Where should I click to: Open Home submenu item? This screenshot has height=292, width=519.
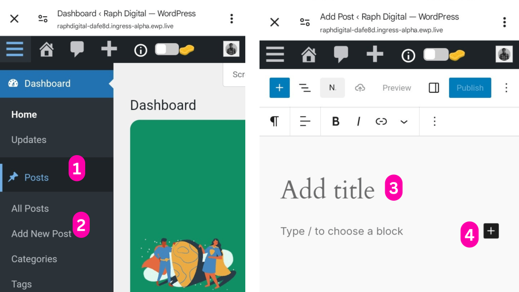(x=24, y=115)
